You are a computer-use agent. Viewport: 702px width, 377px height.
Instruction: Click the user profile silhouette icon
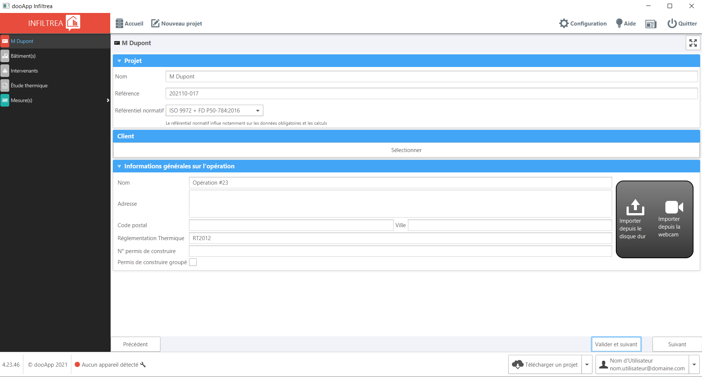[x=603, y=365]
